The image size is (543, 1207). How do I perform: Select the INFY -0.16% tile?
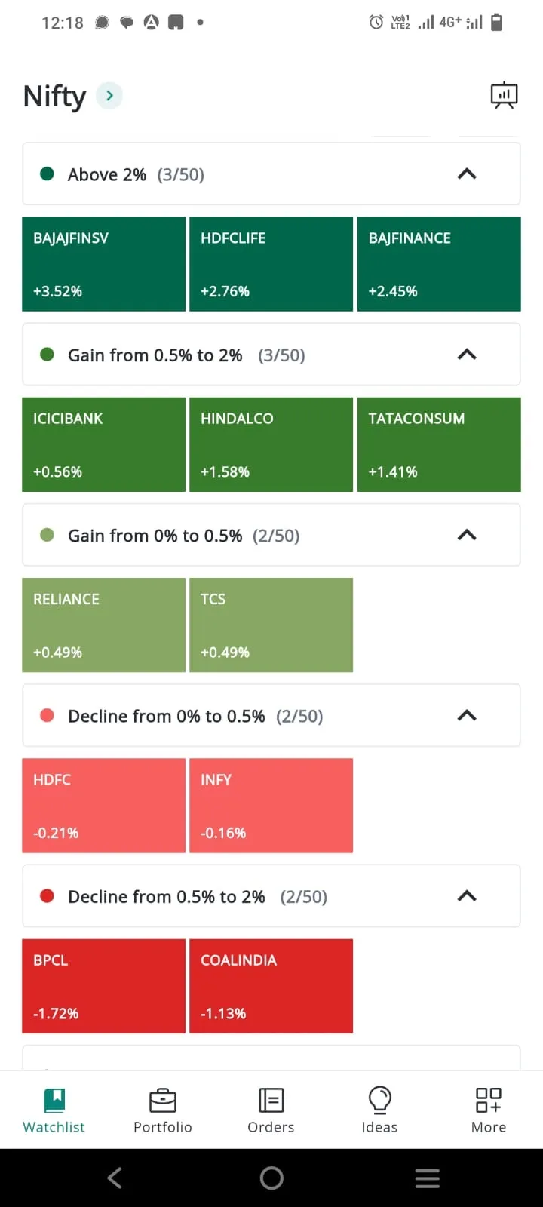pyautogui.click(x=271, y=806)
